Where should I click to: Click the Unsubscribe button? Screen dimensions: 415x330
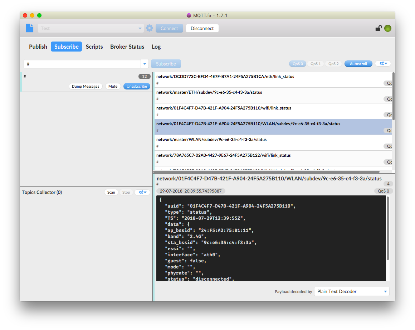(x=137, y=86)
